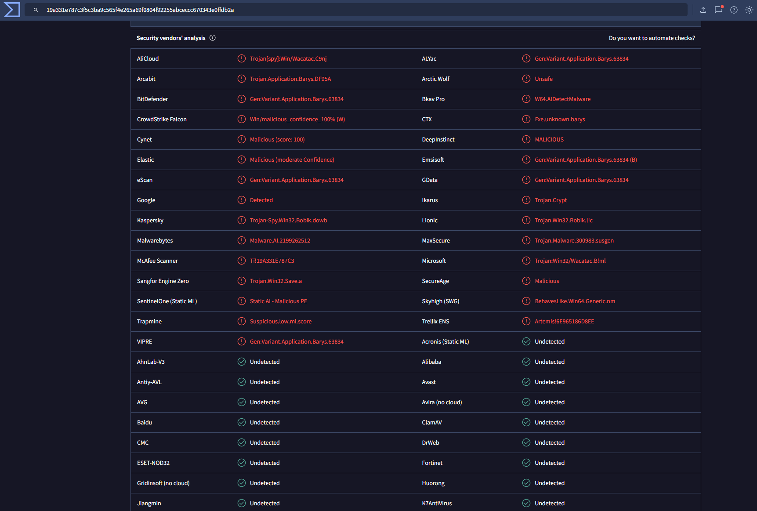This screenshot has width=757, height=511.
Task: Select 'Trojan.Malware.300983.susgen' detection text
Action: click(574, 240)
